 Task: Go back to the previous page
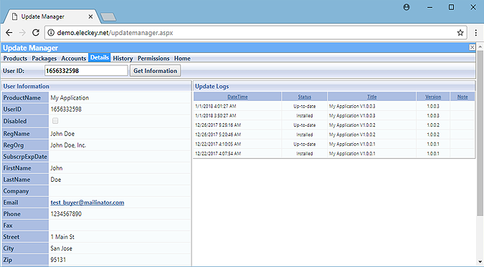(9, 33)
